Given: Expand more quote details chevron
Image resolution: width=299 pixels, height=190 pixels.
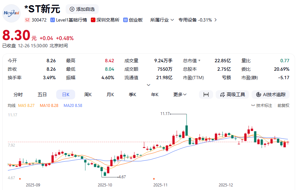Looking at the screenshot, I should point(149,85).
